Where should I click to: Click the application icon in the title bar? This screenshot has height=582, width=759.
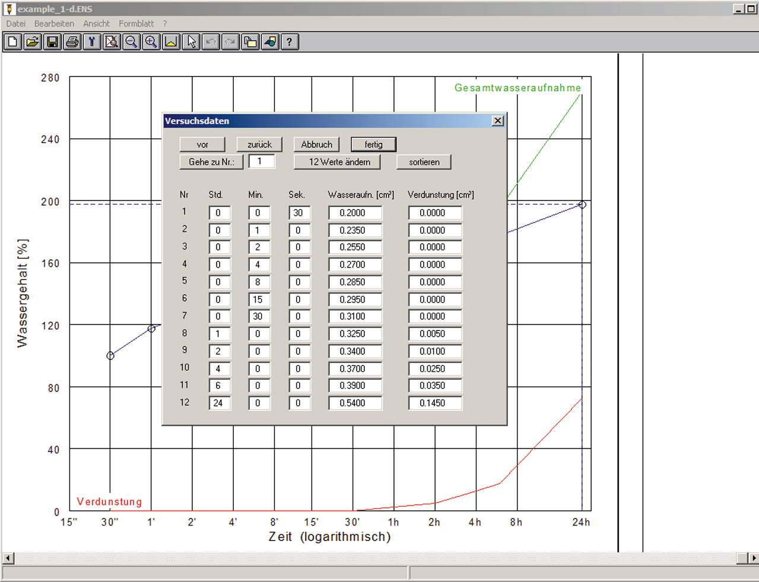(9, 9)
